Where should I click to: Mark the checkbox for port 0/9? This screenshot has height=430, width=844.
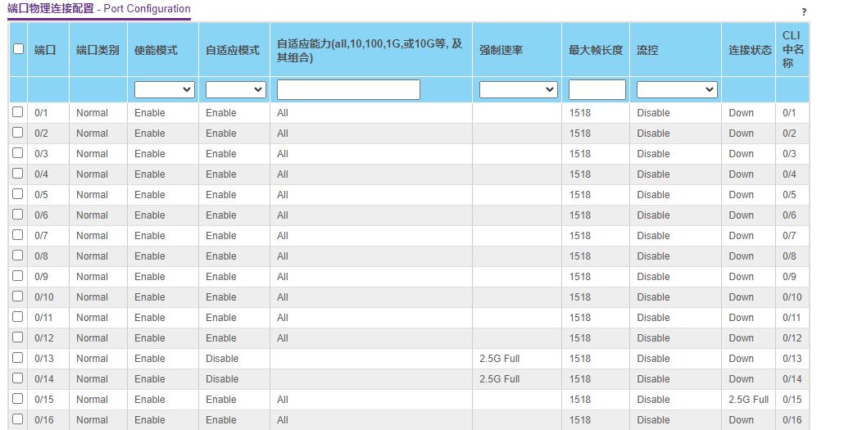(x=18, y=275)
